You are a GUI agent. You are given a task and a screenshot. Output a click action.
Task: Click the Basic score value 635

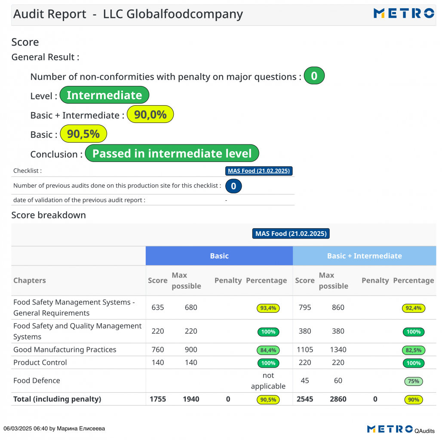157,308
